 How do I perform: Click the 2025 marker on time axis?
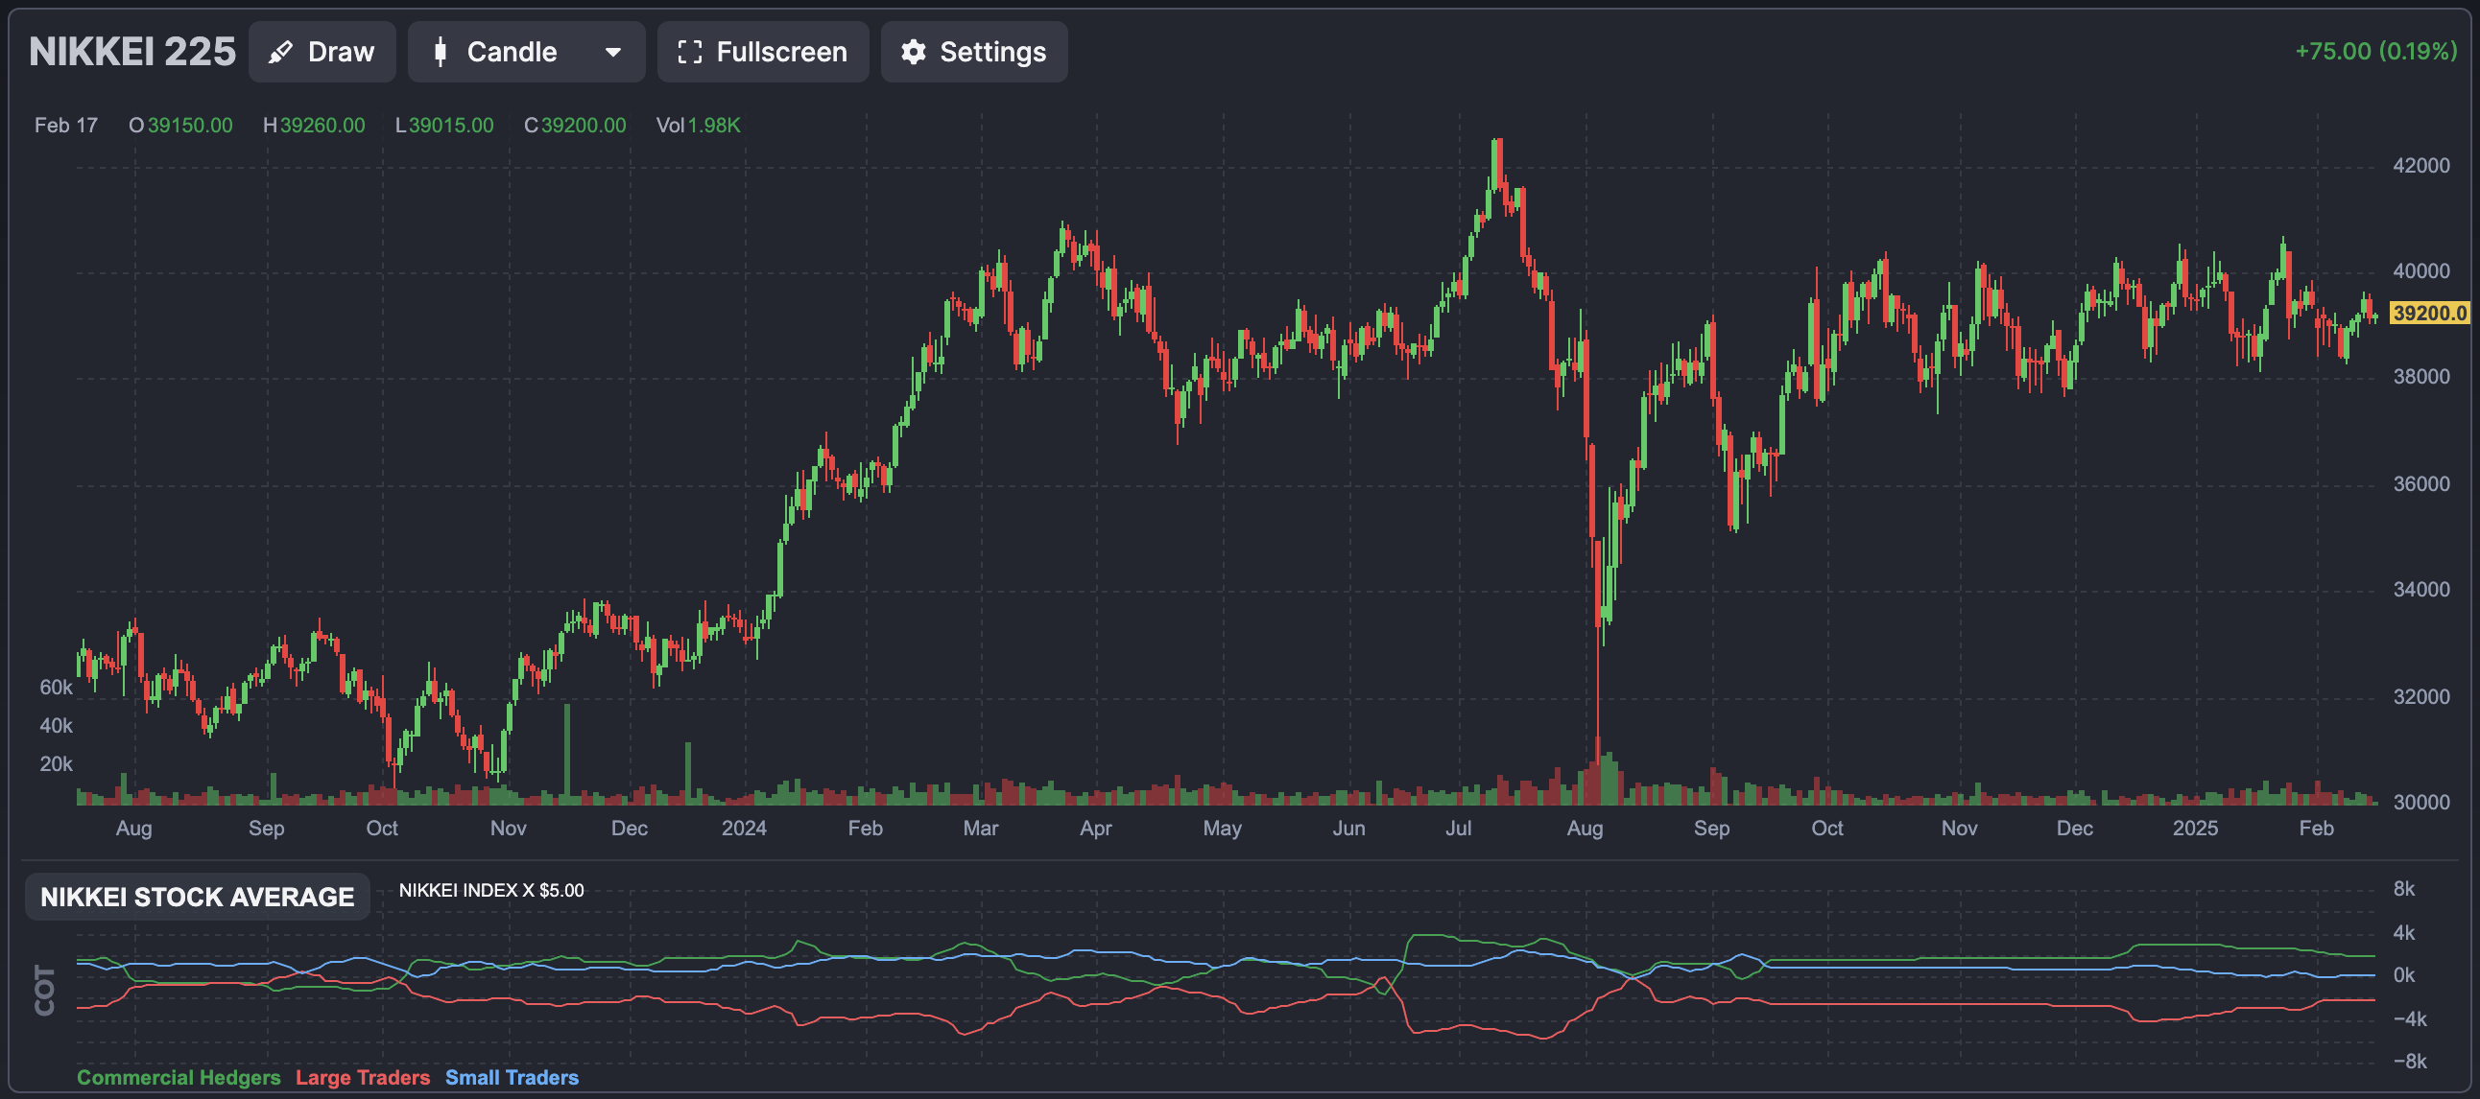[2194, 828]
